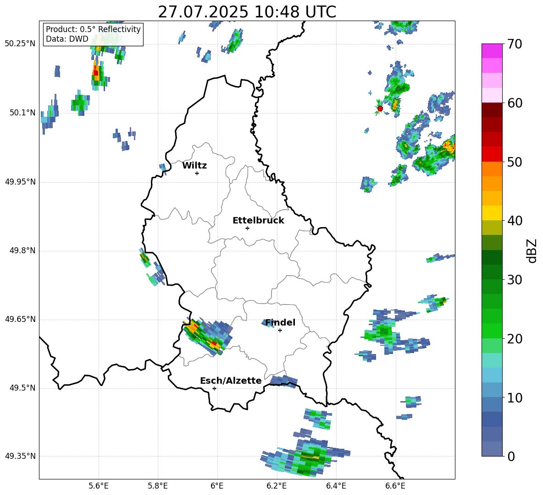Click the 49.65°N latitude tick label

20,319
